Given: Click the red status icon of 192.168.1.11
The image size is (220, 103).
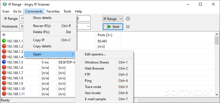Looking at the screenshot, I should 4,94.
